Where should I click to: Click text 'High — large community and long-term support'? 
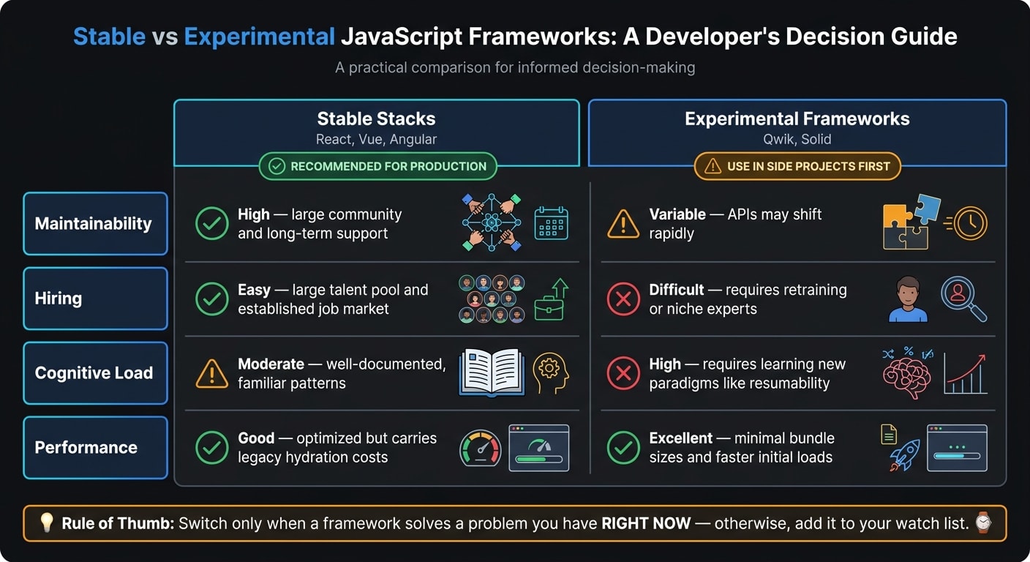pos(320,224)
